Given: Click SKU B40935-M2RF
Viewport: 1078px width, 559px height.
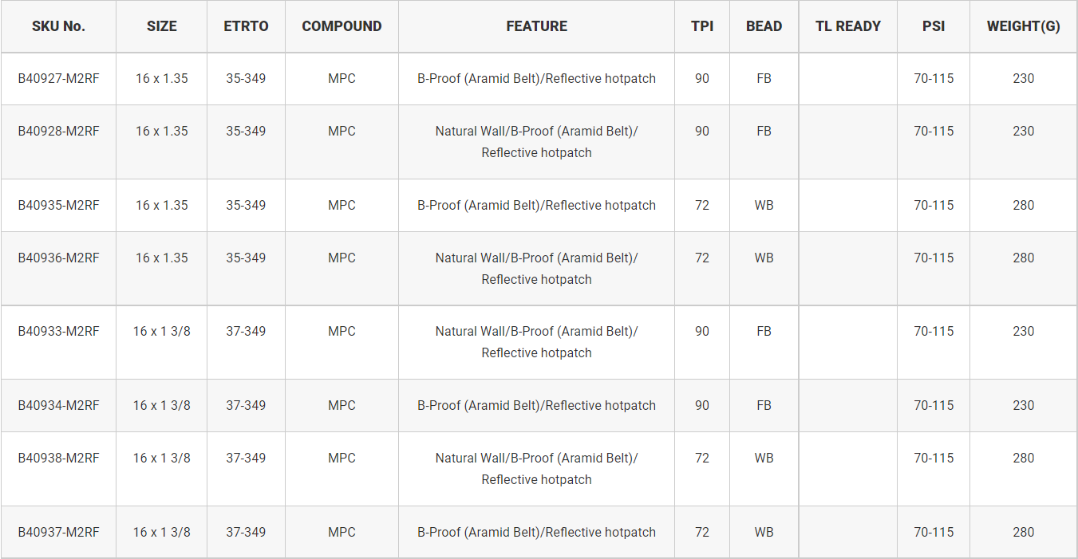Looking at the screenshot, I should coord(59,205).
